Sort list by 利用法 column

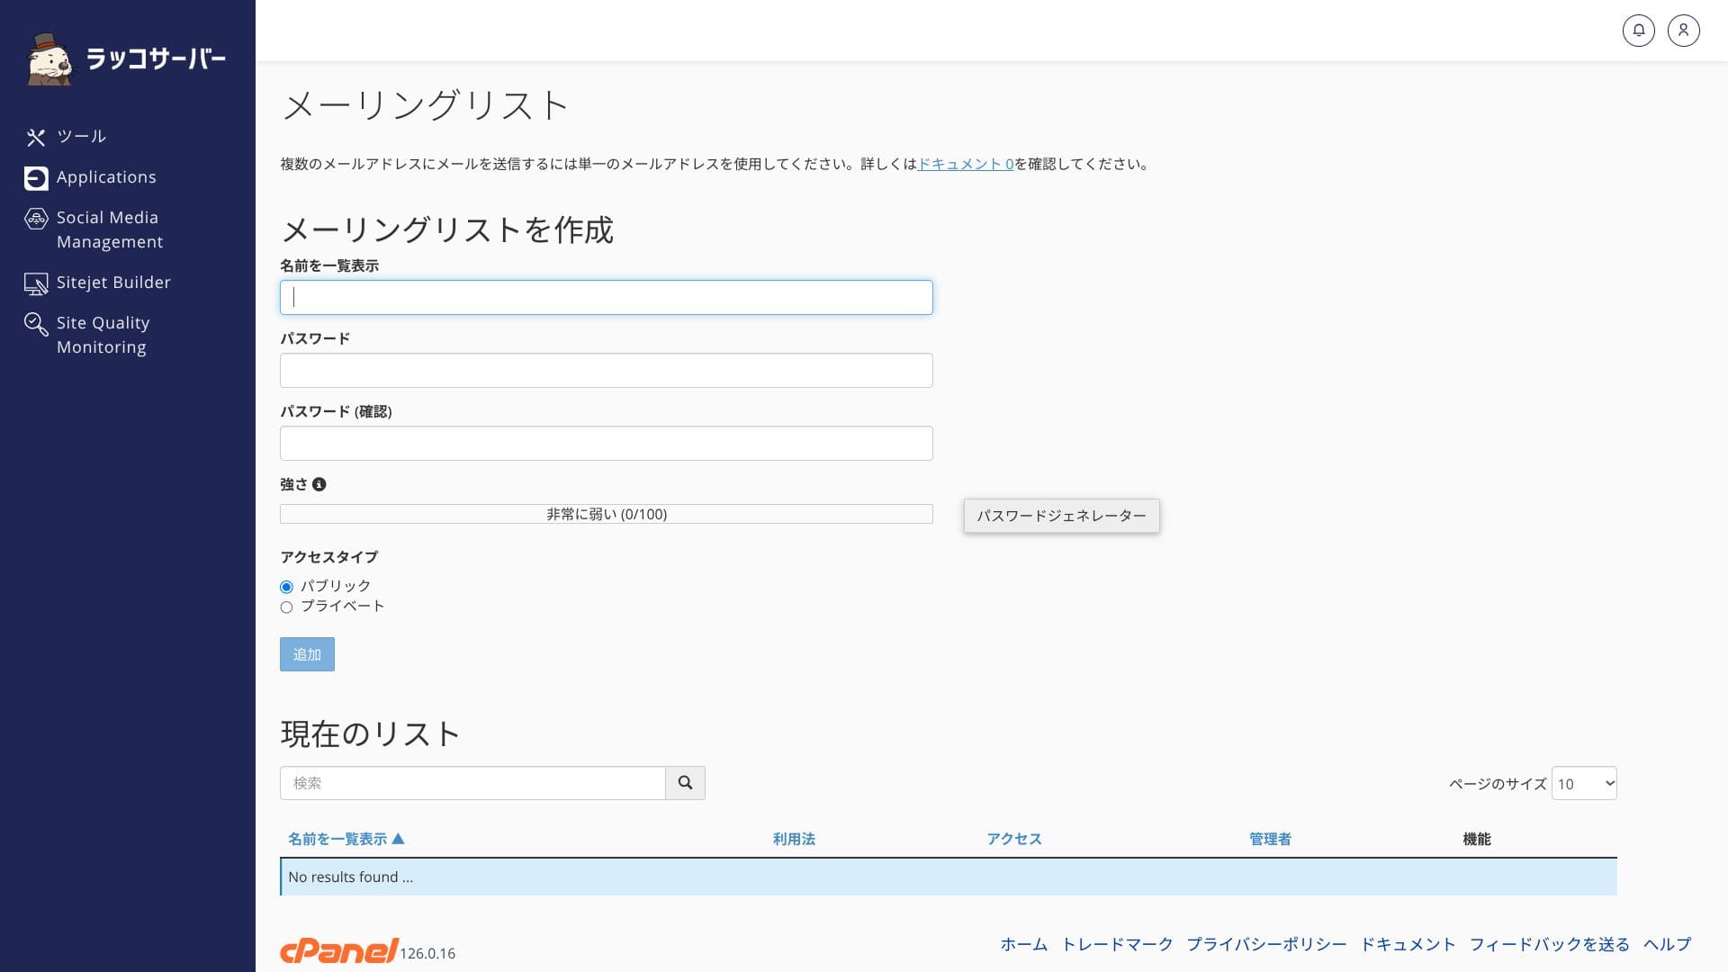click(x=793, y=839)
